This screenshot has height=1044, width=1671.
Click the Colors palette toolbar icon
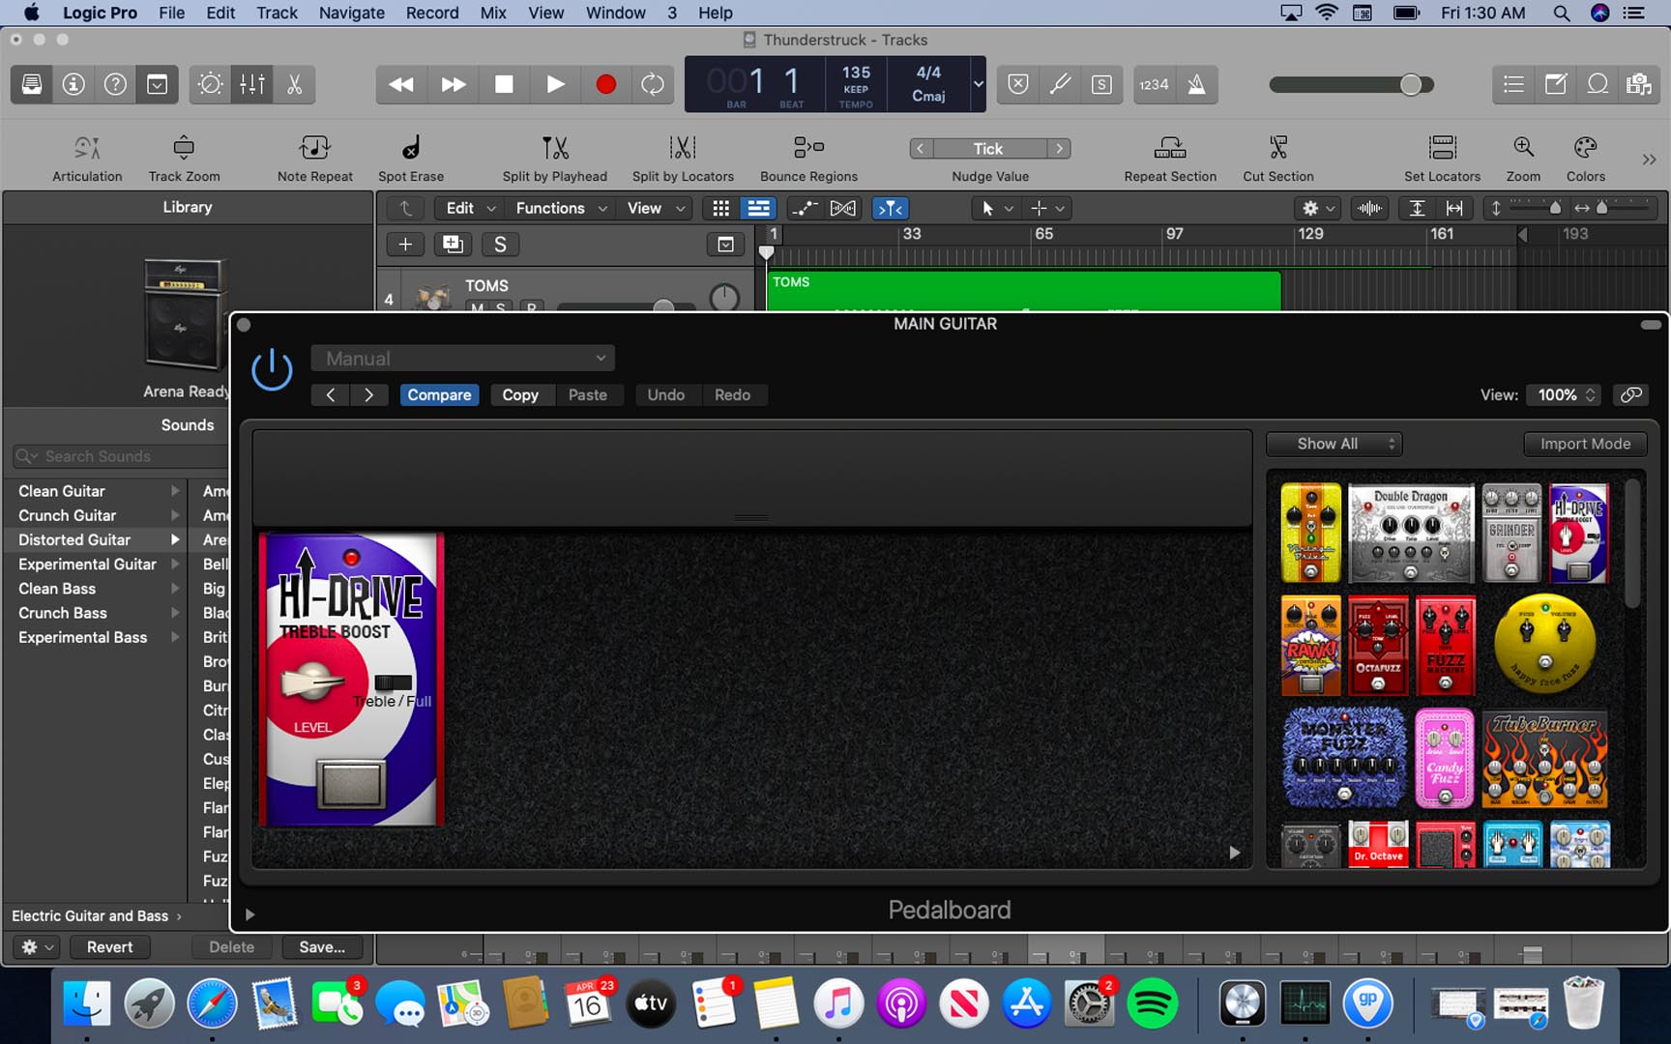coord(1585,148)
